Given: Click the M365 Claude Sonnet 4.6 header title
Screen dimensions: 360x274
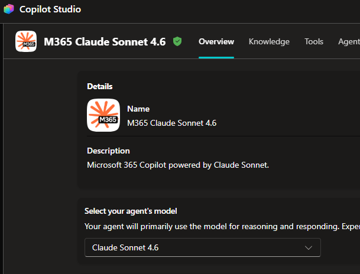Looking at the screenshot, I should click(105, 42).
